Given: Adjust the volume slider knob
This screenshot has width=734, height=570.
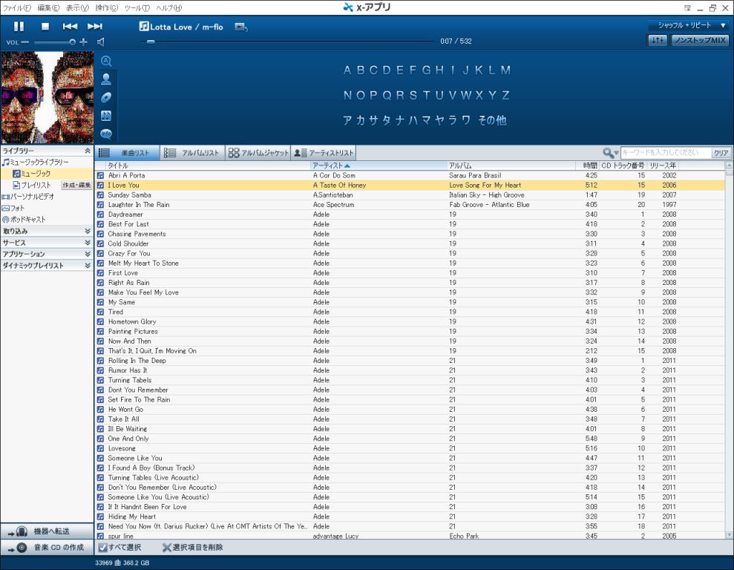Looking at the screenshot, I should [x=72, y=42].
